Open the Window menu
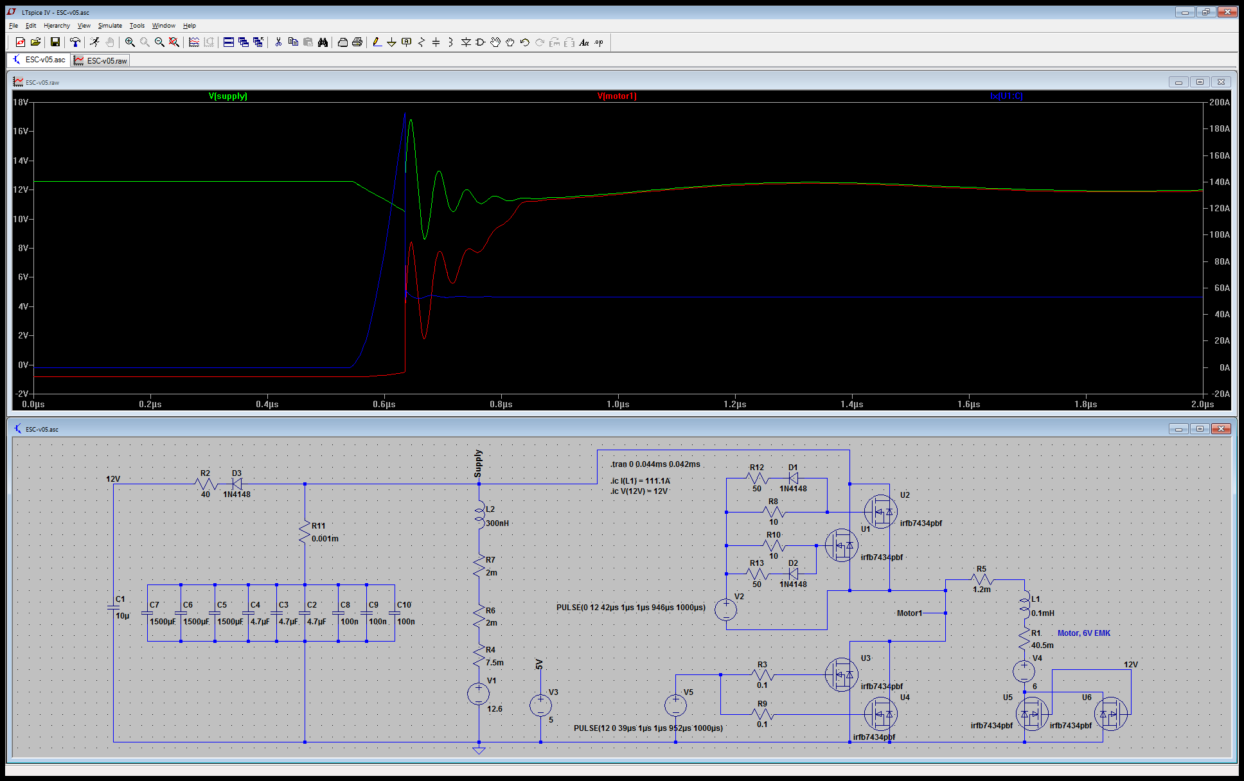Image resolution: width=1244 pixels, height=781 pixels. pos(164,26)
